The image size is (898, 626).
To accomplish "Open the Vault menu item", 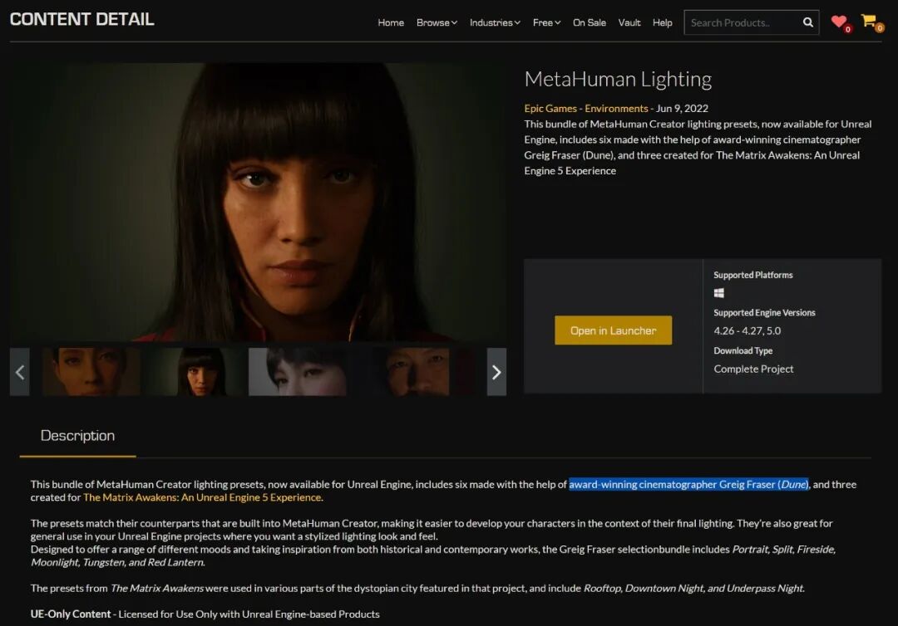I will 629,23.
